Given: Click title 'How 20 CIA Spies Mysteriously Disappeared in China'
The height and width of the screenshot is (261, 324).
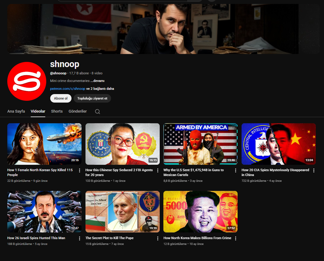Looking at the screenshot, I should [x=275, y=172].
